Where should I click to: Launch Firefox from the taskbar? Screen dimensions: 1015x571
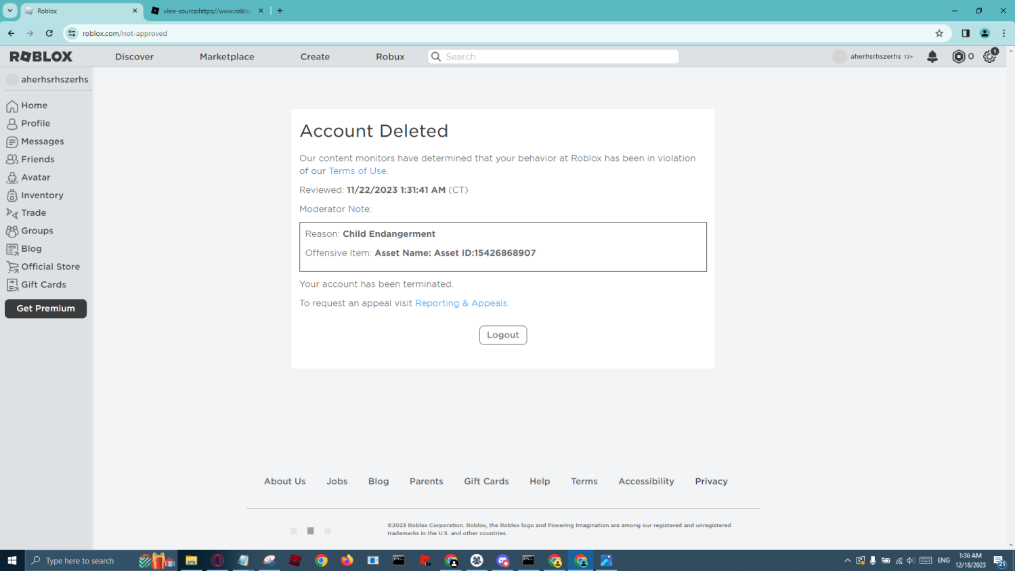point(347,560)
